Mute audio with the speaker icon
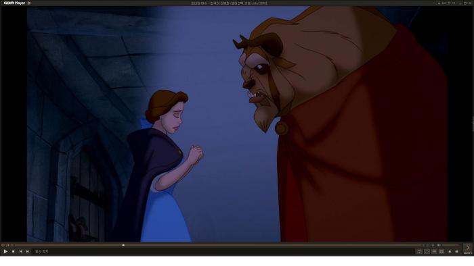474x266 pixels. click(439, 245)
